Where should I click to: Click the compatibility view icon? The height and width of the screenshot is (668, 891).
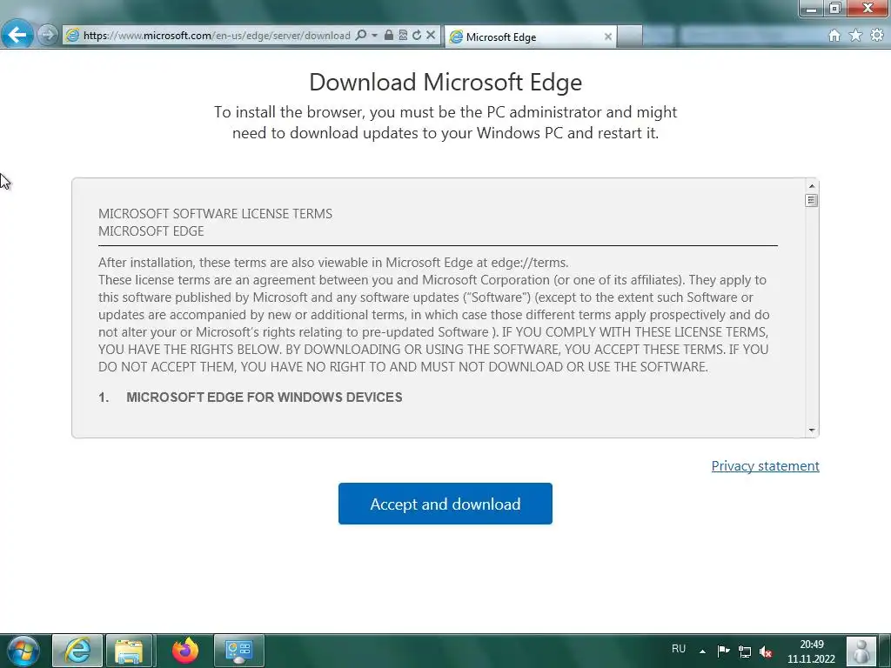point(403,35)
